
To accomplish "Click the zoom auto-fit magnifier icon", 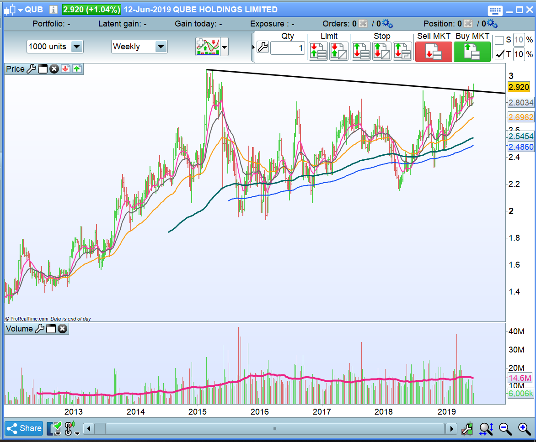I will click(x=486, y=429).
